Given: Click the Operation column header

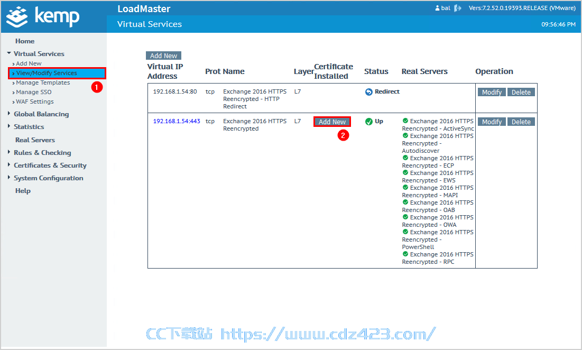Looking at the screenshot, I should (x=494, y=71).
